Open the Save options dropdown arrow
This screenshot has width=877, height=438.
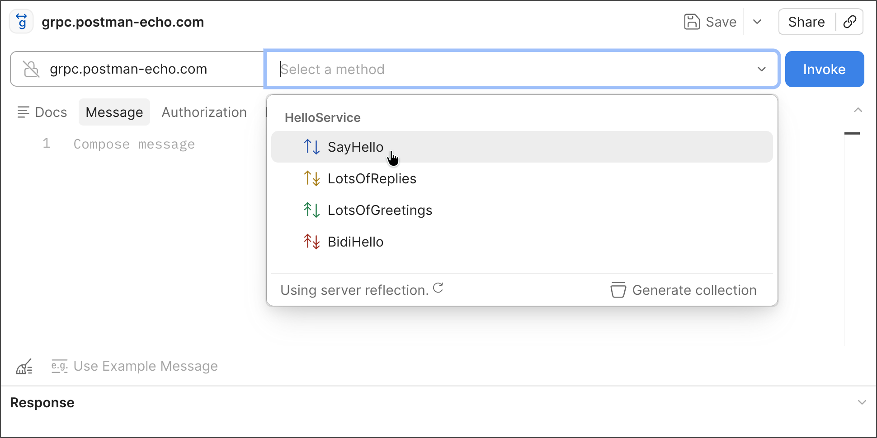(757, 22)
